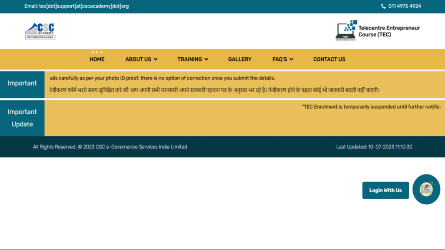The image size is (445, 250).
Task: Click the TEC Enrolment suspended notice
Action: (371, 107)
